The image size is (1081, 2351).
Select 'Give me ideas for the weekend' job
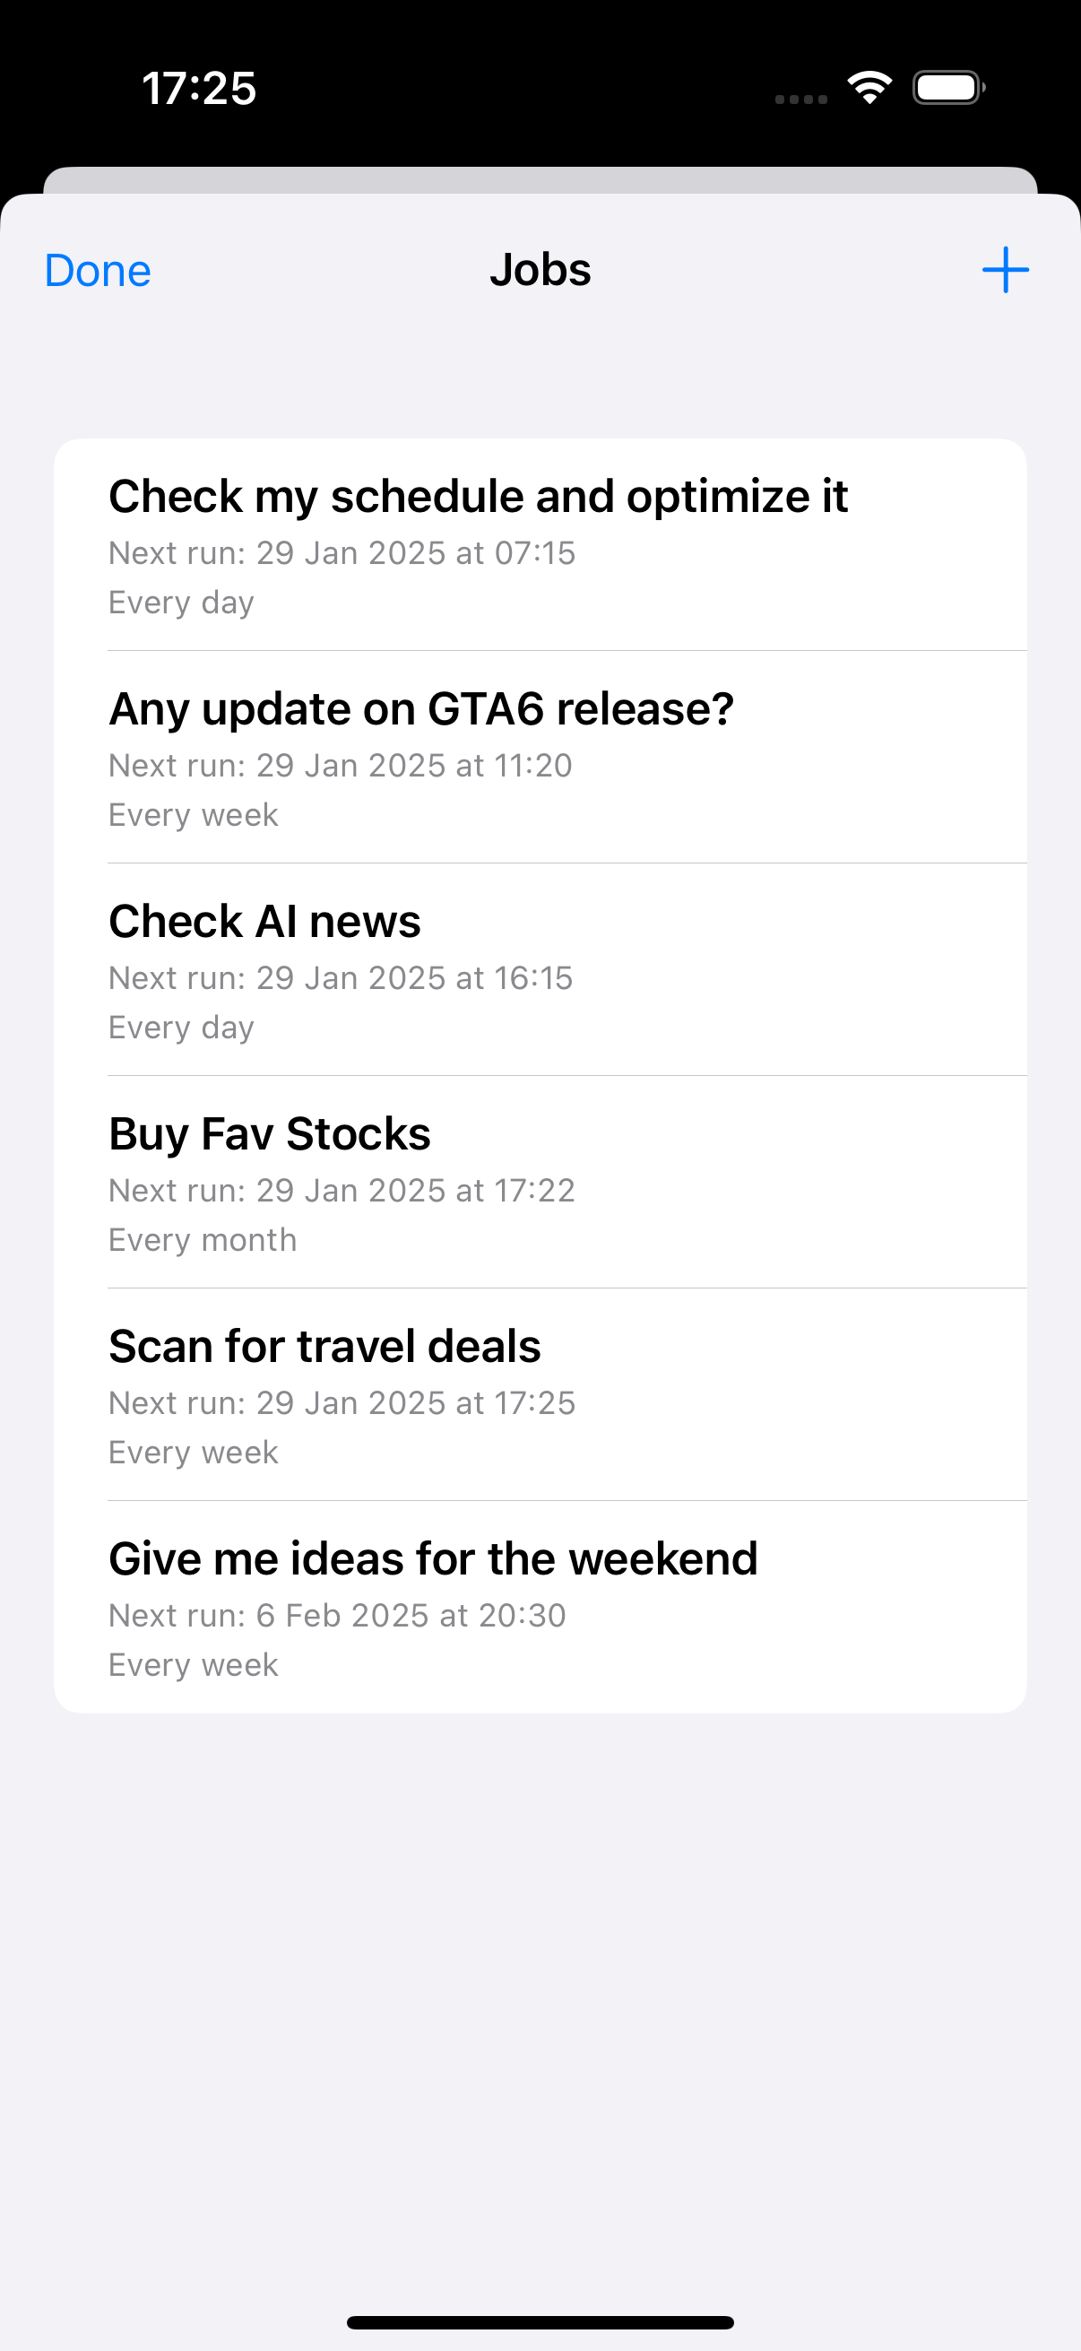point(433,1560)
